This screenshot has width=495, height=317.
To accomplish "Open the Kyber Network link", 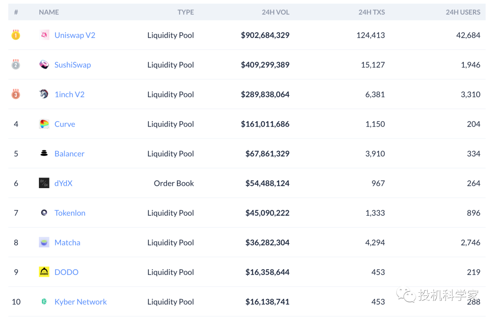I will pyautogui.click(x=81, y=302).
